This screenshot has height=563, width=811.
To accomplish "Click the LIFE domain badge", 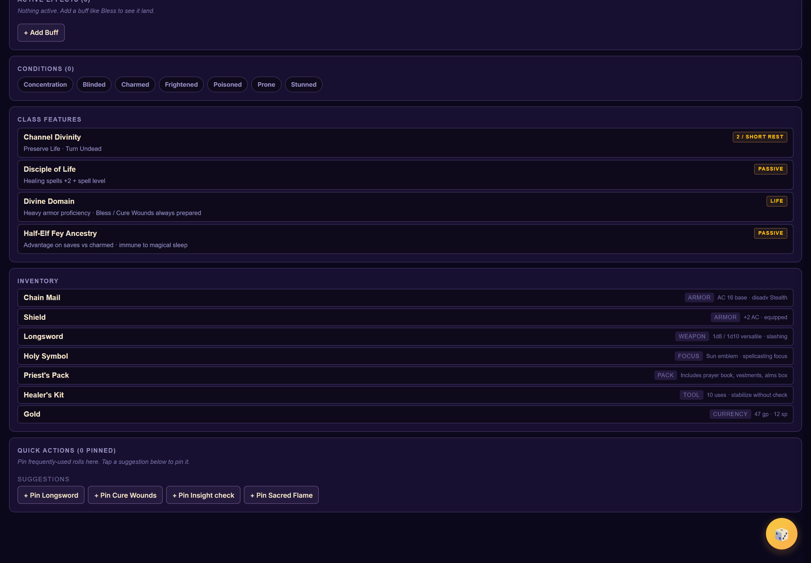I will pos(777,201).
